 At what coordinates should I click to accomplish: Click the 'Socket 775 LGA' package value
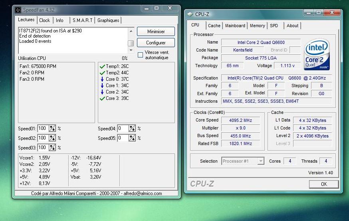[261, 58]
